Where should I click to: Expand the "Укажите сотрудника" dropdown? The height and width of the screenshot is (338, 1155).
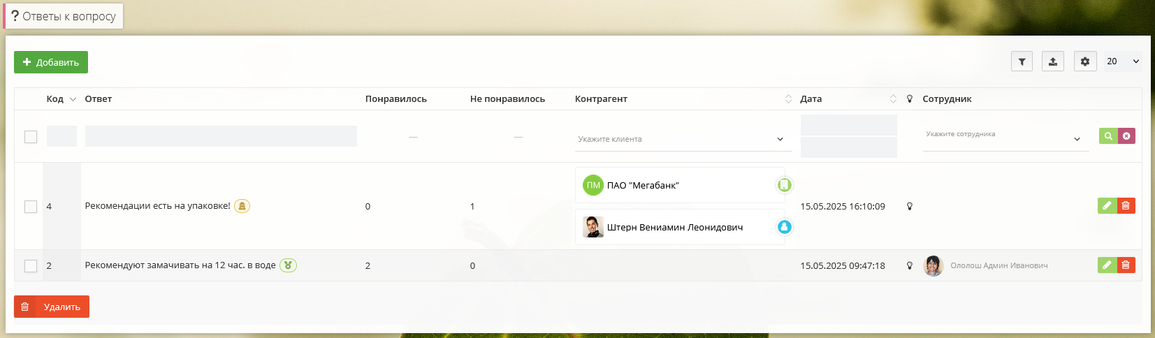click(1005, 139)
